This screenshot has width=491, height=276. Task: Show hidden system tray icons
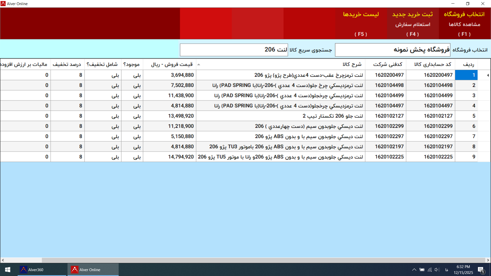(x=414, y=270)
